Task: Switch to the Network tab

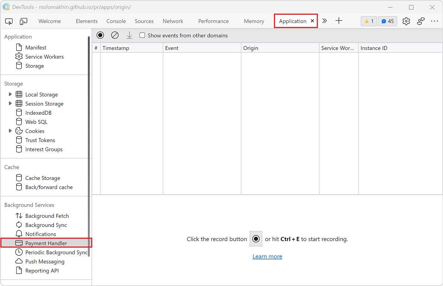Action: coord(173,21)
